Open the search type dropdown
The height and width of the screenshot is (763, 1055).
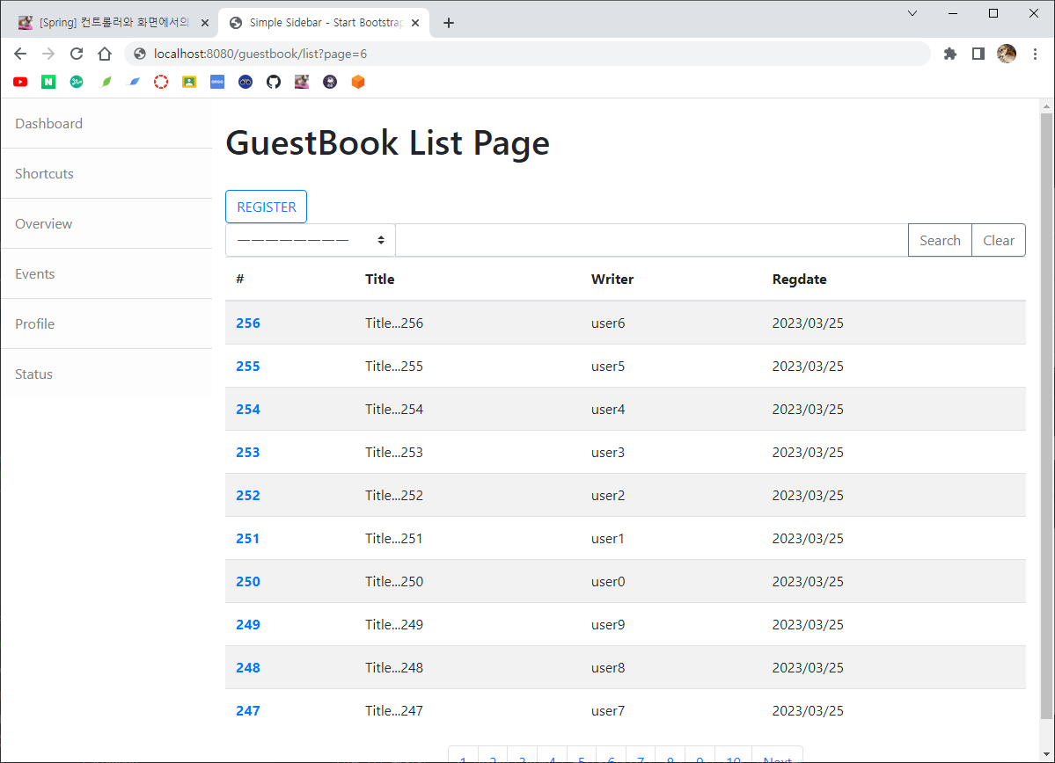(311, 240)
